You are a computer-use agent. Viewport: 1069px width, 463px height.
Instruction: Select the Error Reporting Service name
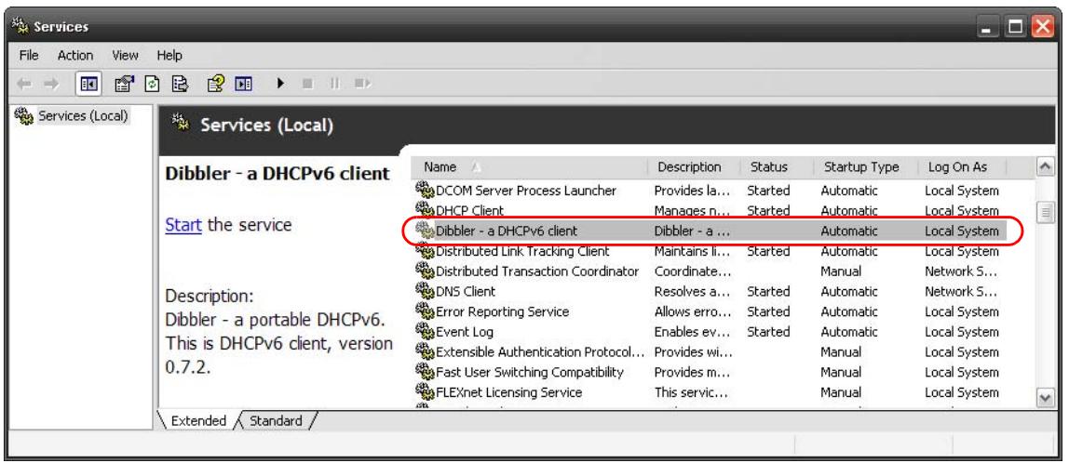tap(503, 311)
